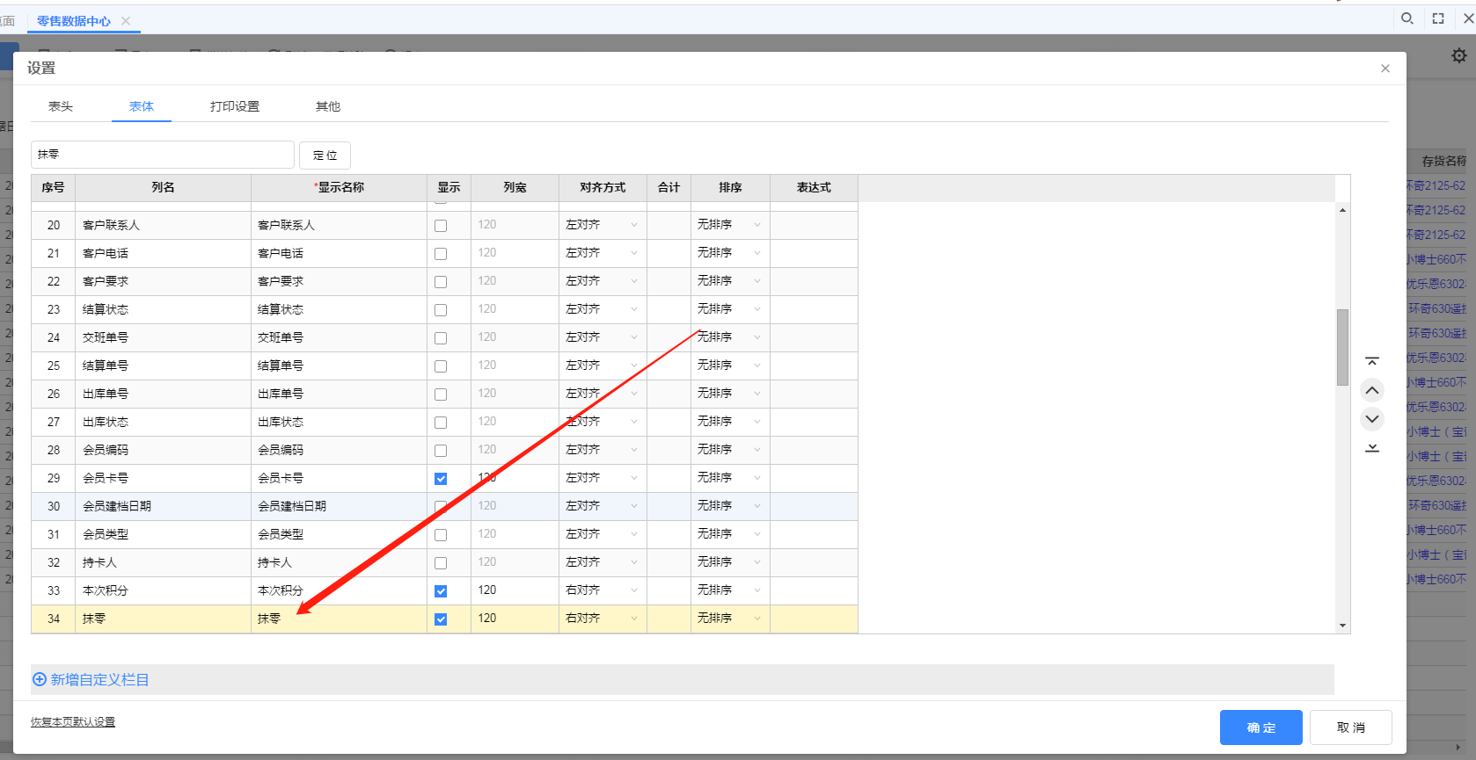Switch to the 其他 tab

tap(328, 106)
